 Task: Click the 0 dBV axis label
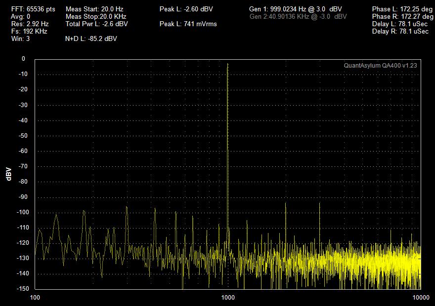click(23, 59)
